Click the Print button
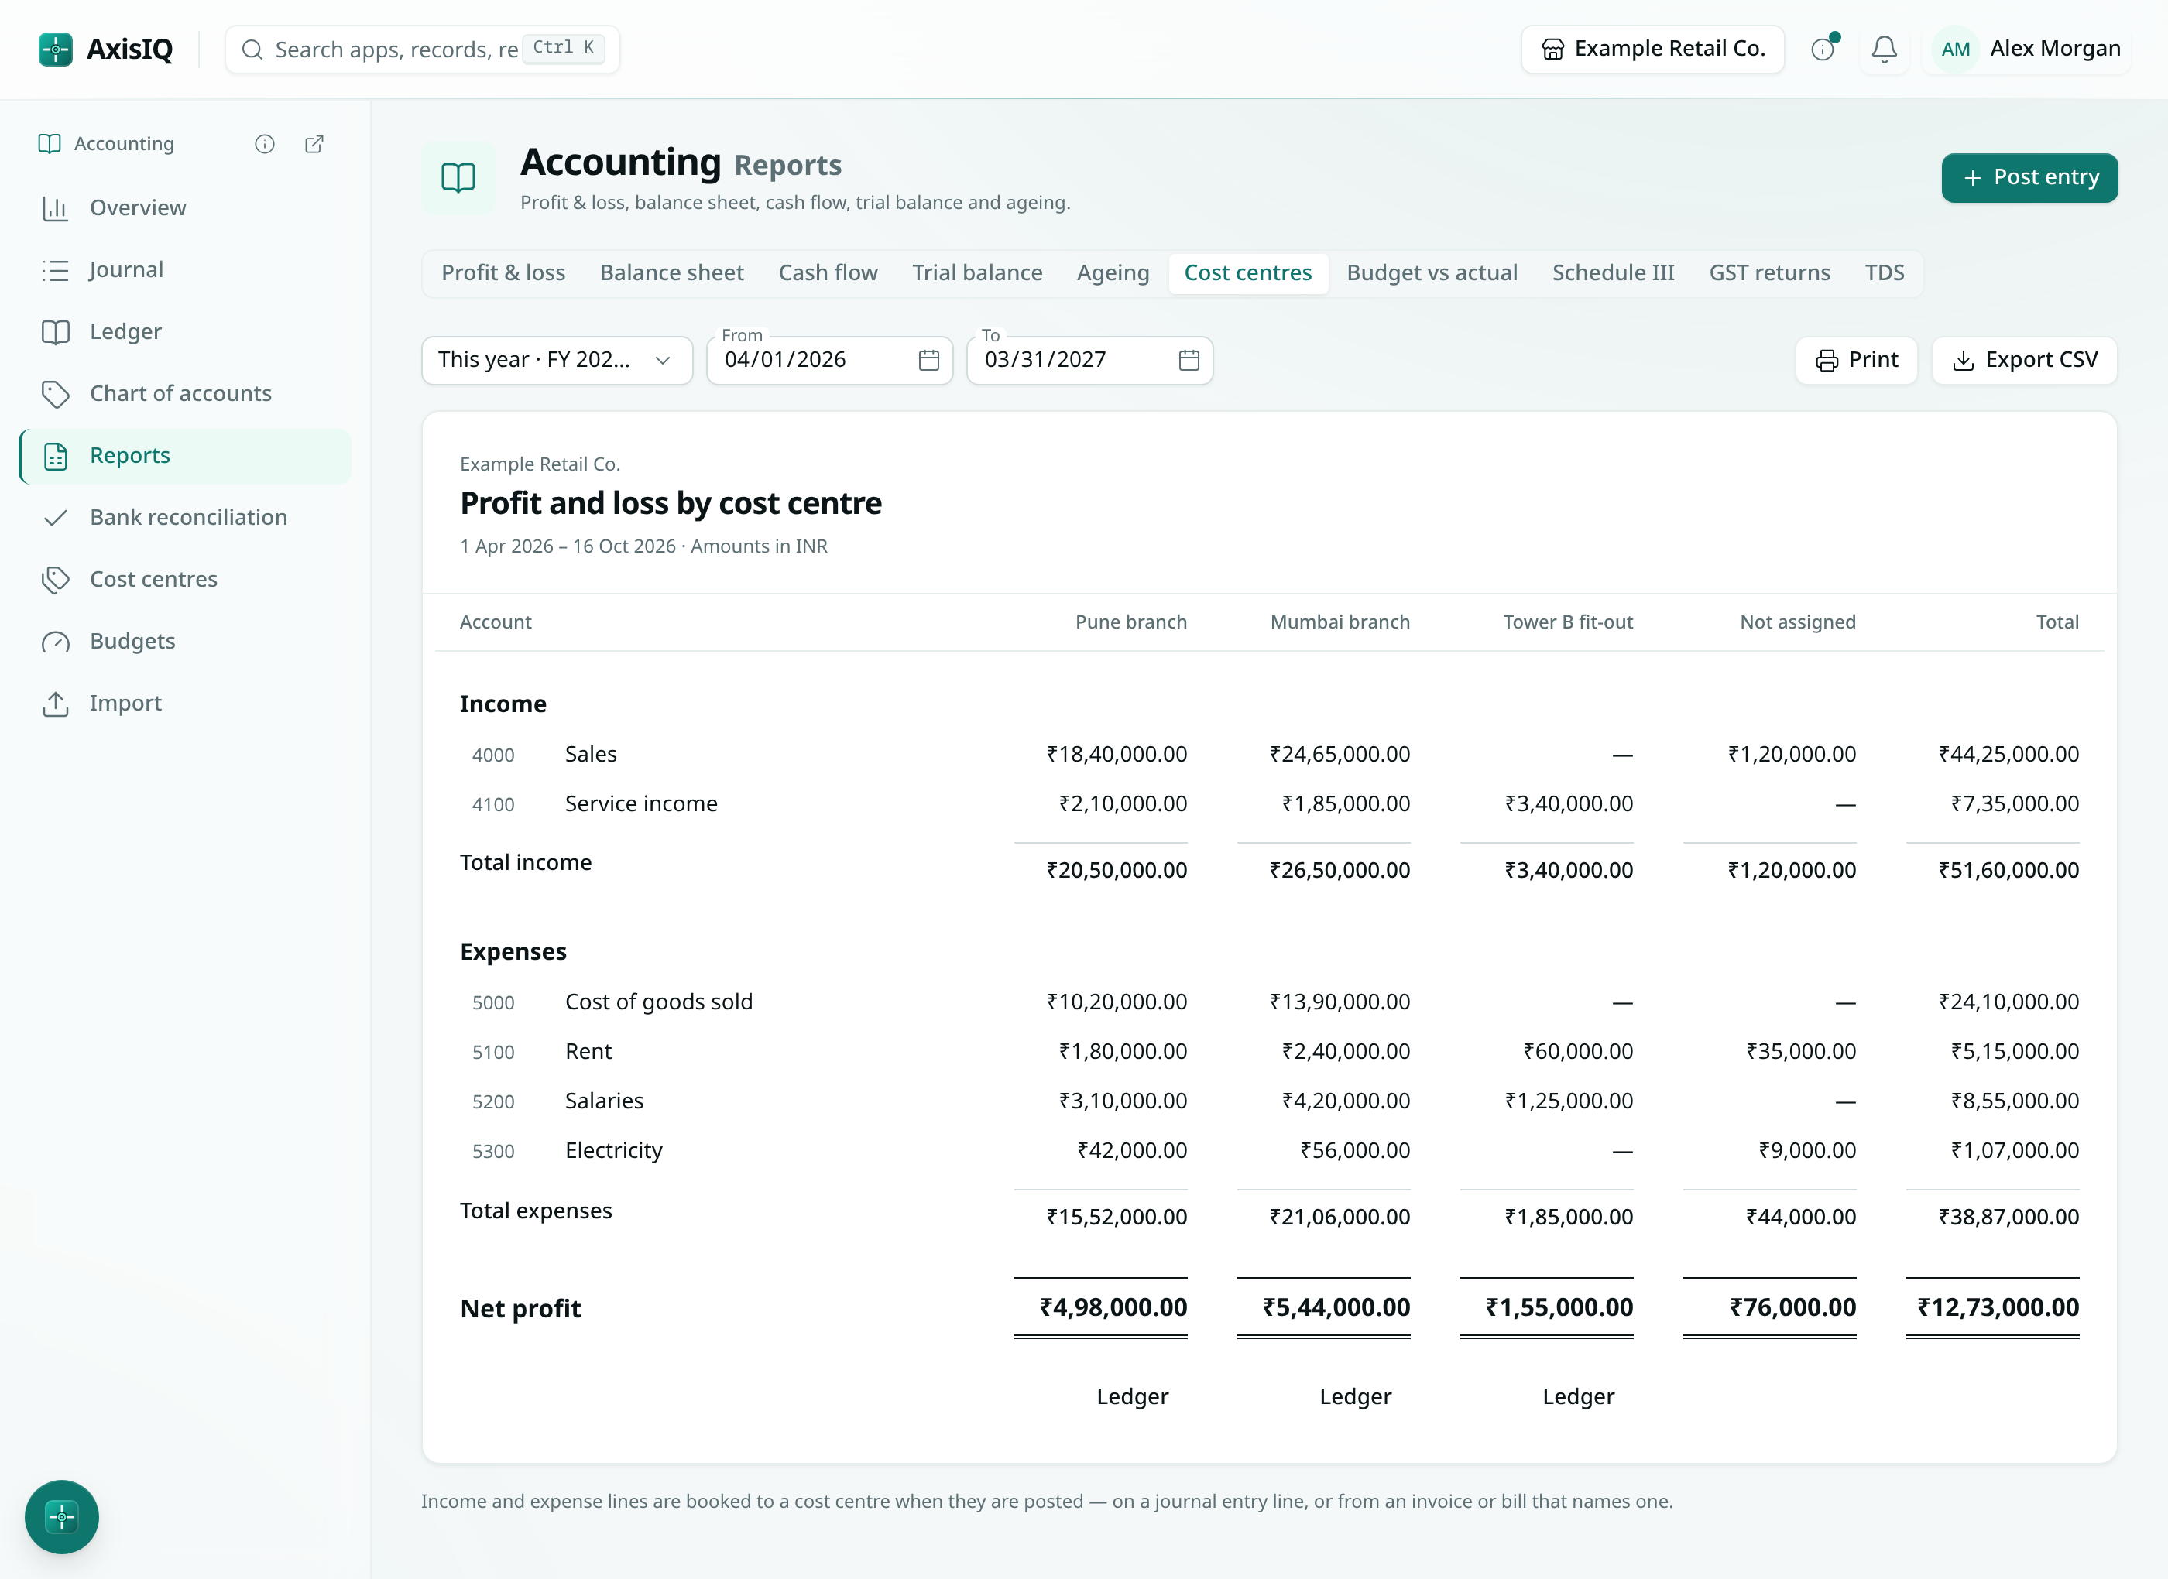Viewport: 2168px width, 1579px height. (1855, 361)
